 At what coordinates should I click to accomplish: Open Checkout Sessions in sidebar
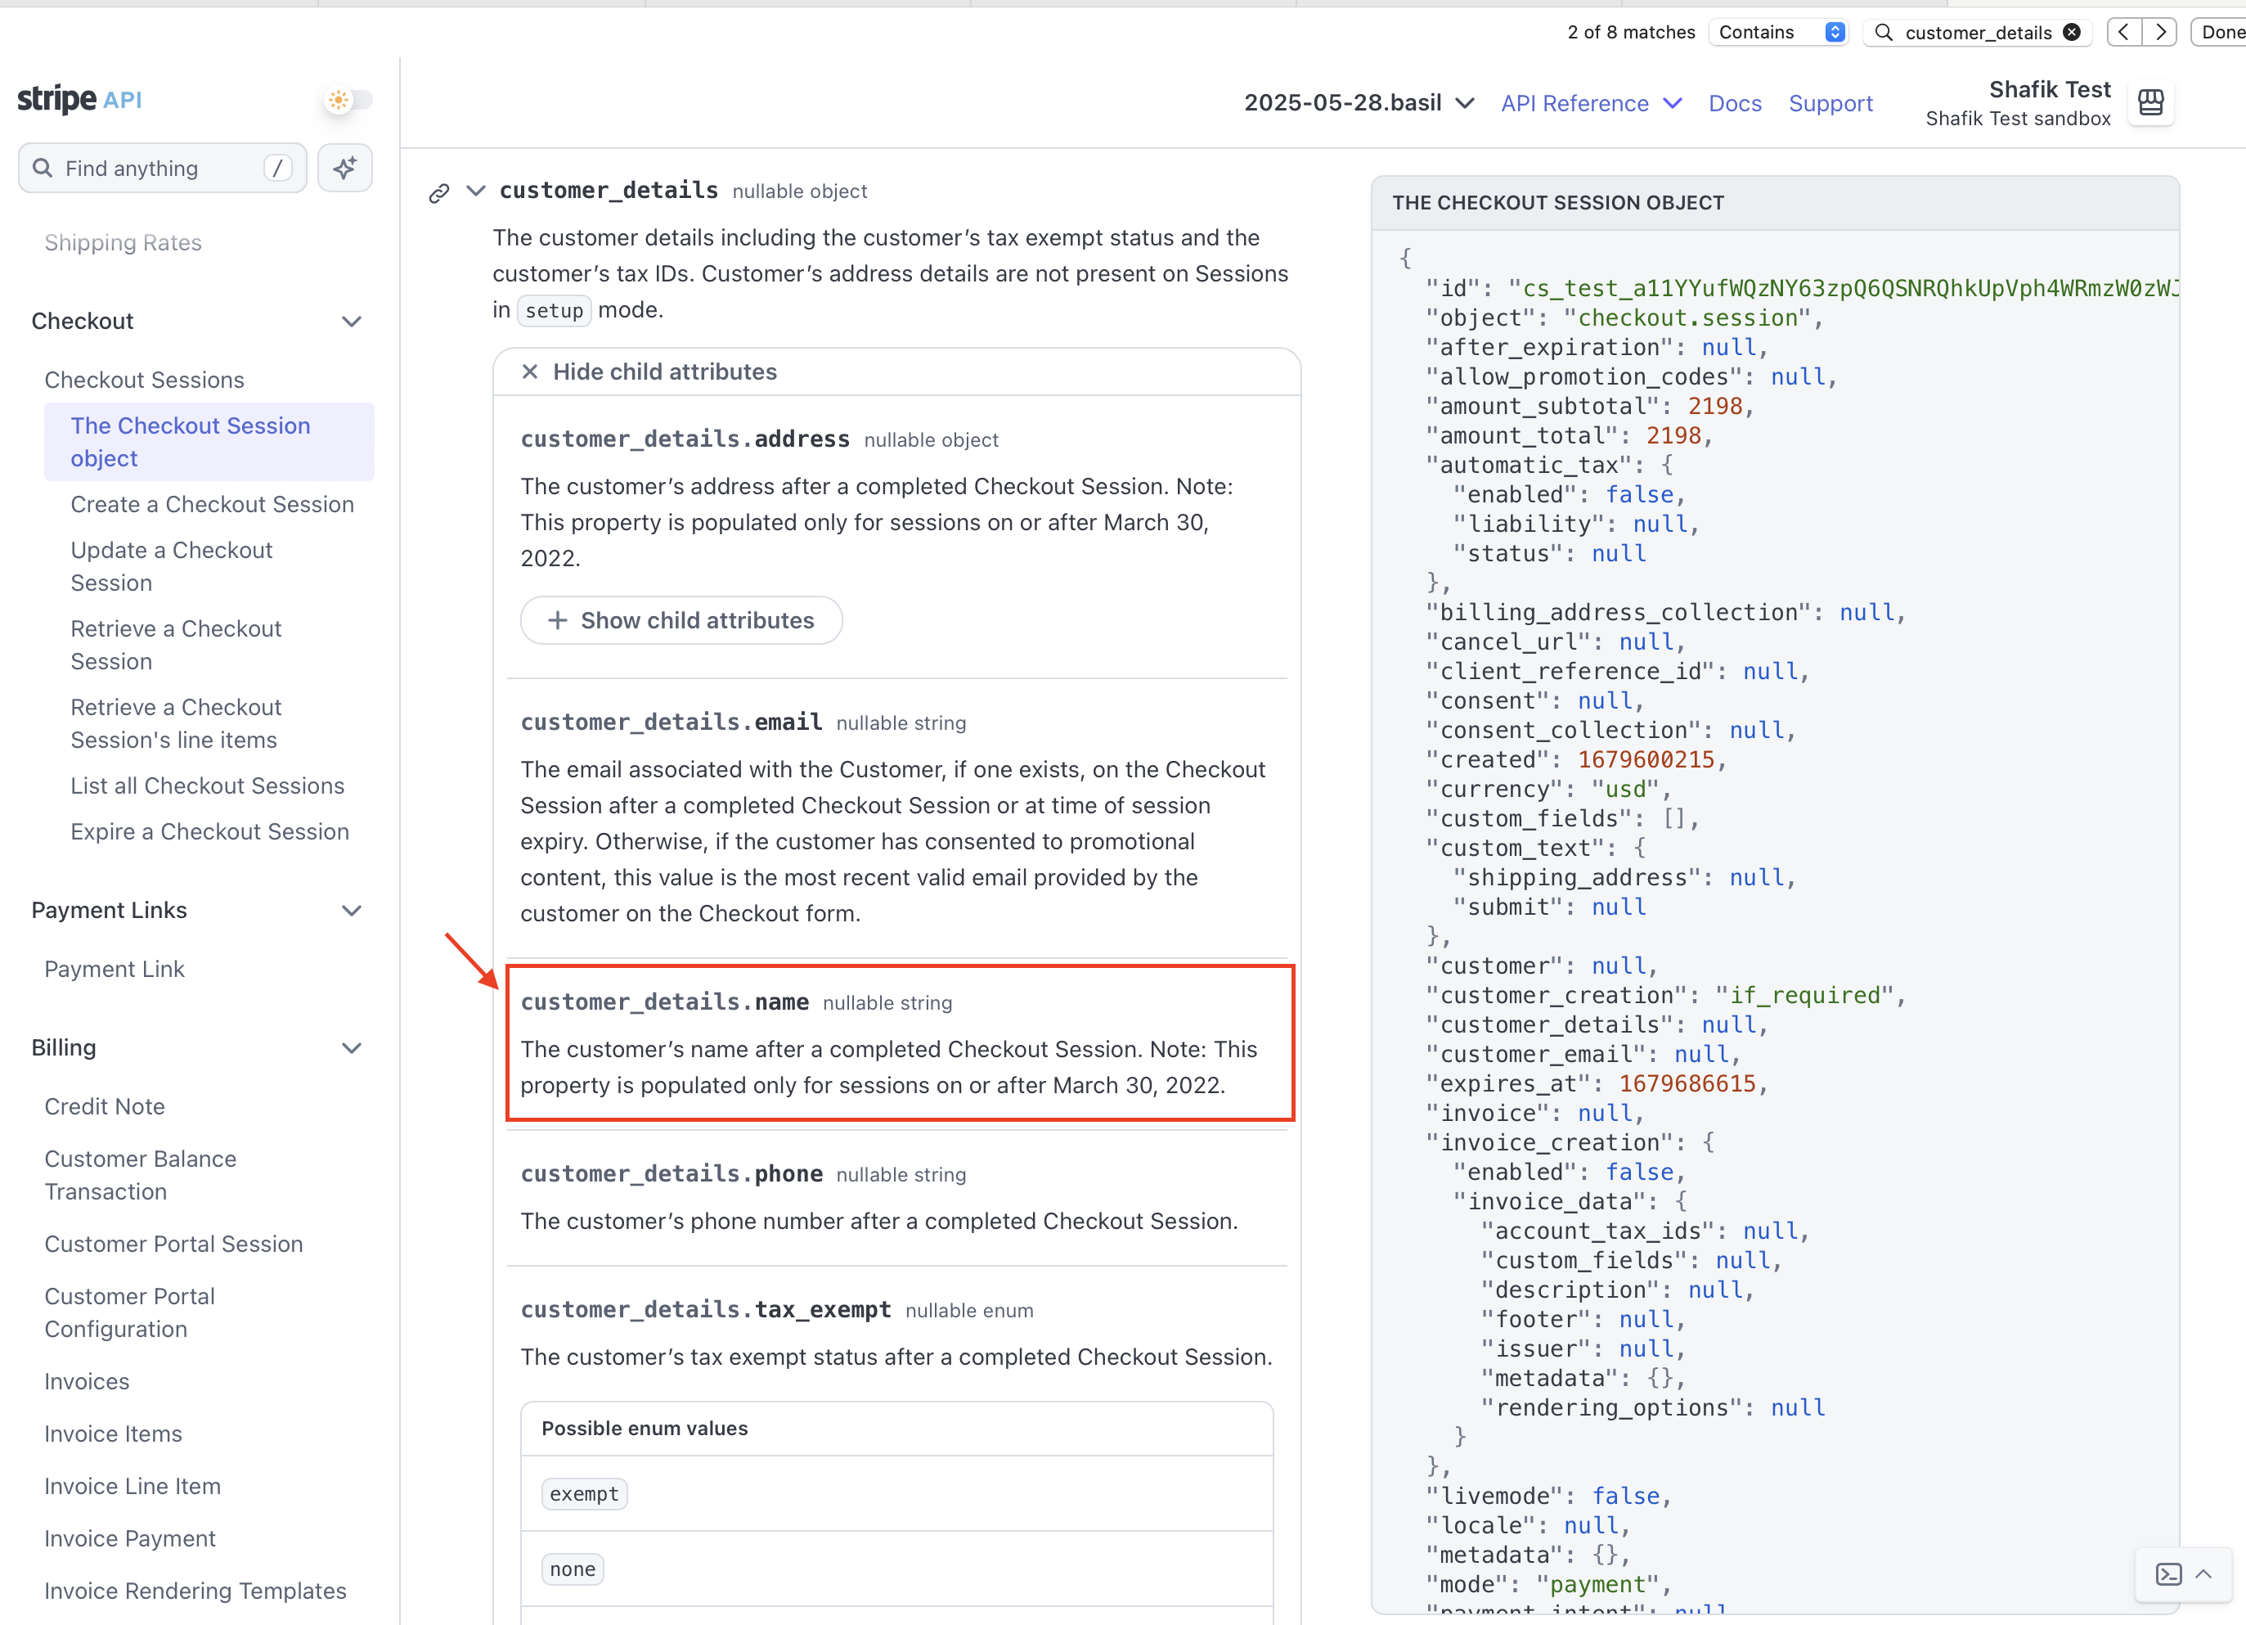pos(144,380)
